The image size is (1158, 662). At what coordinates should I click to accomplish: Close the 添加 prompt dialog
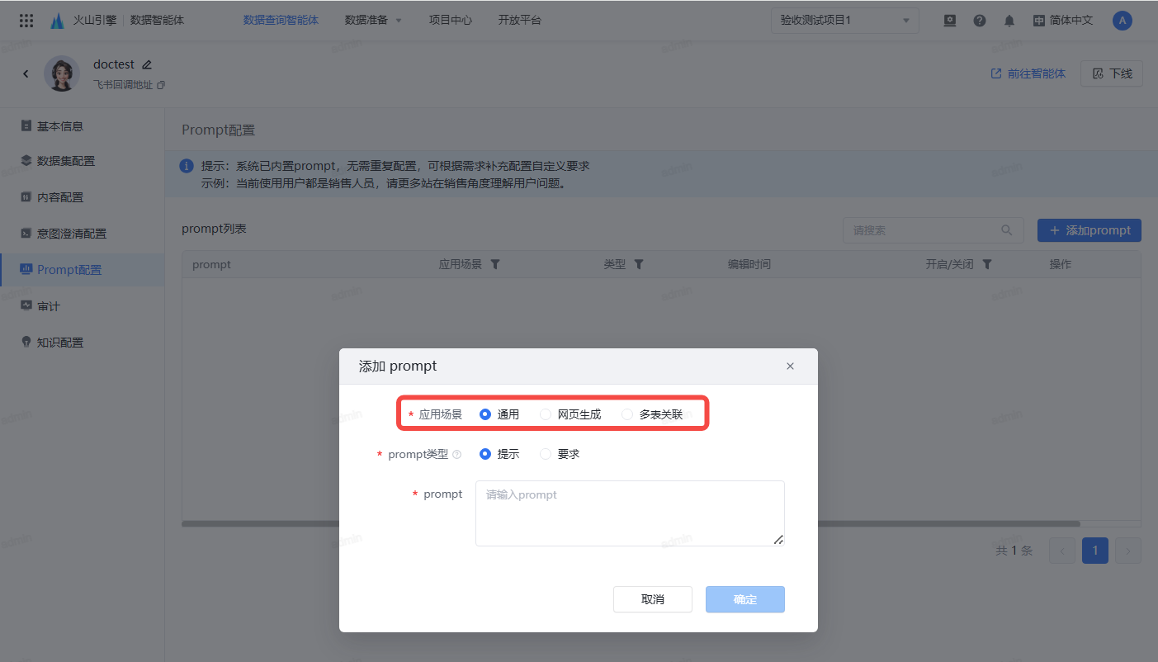pos(790,366)
